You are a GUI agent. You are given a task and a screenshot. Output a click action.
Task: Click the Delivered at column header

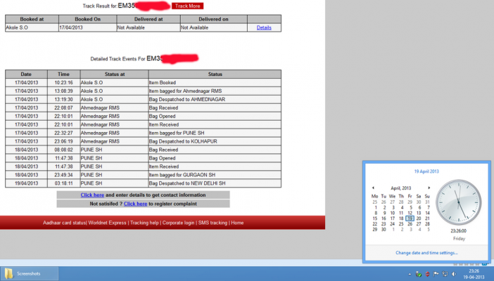(148, 19)
